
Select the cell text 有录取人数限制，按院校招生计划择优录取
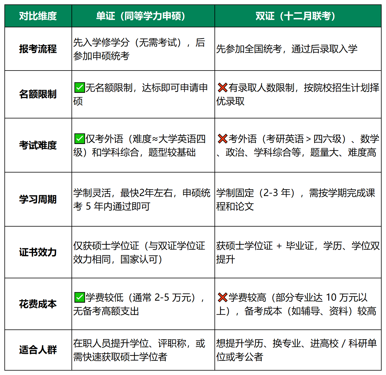click(298, 94)
